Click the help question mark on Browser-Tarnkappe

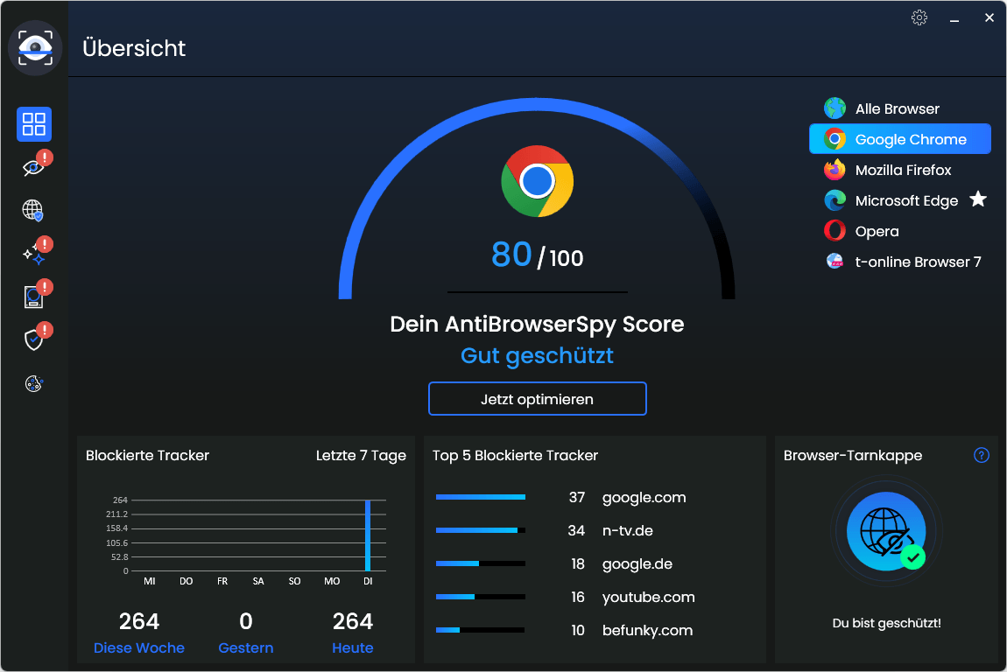click(x=981, y=455)
